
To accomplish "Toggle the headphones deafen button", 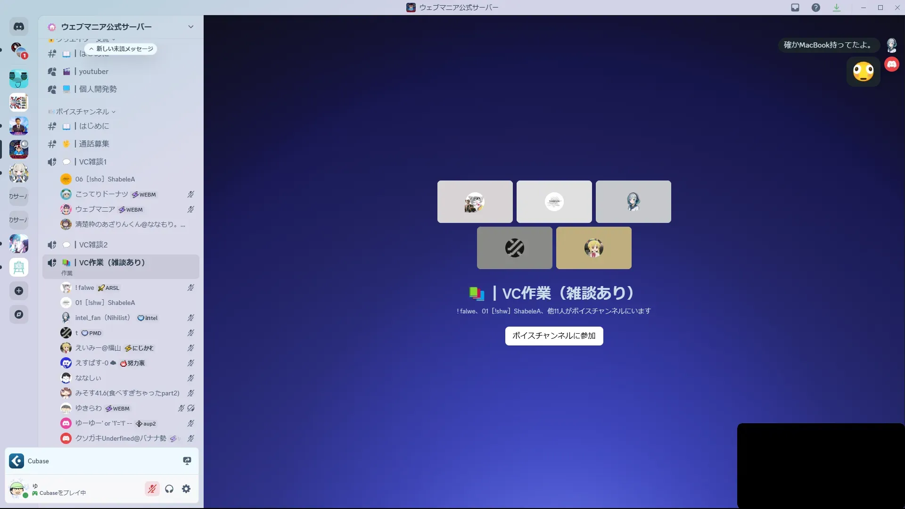I will [169, 489].
